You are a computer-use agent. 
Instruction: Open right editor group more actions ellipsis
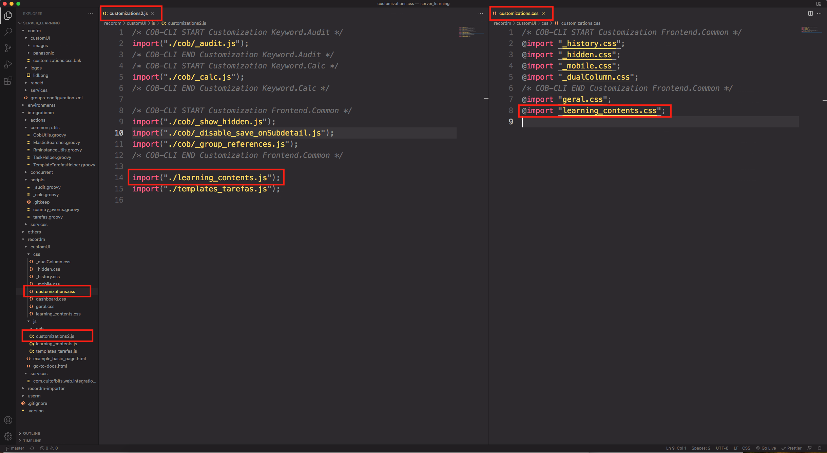(x=819, y=14)
